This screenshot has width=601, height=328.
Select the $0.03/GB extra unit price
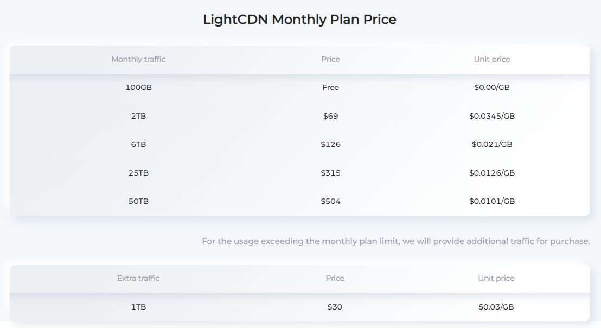click(x=496, y=307)
